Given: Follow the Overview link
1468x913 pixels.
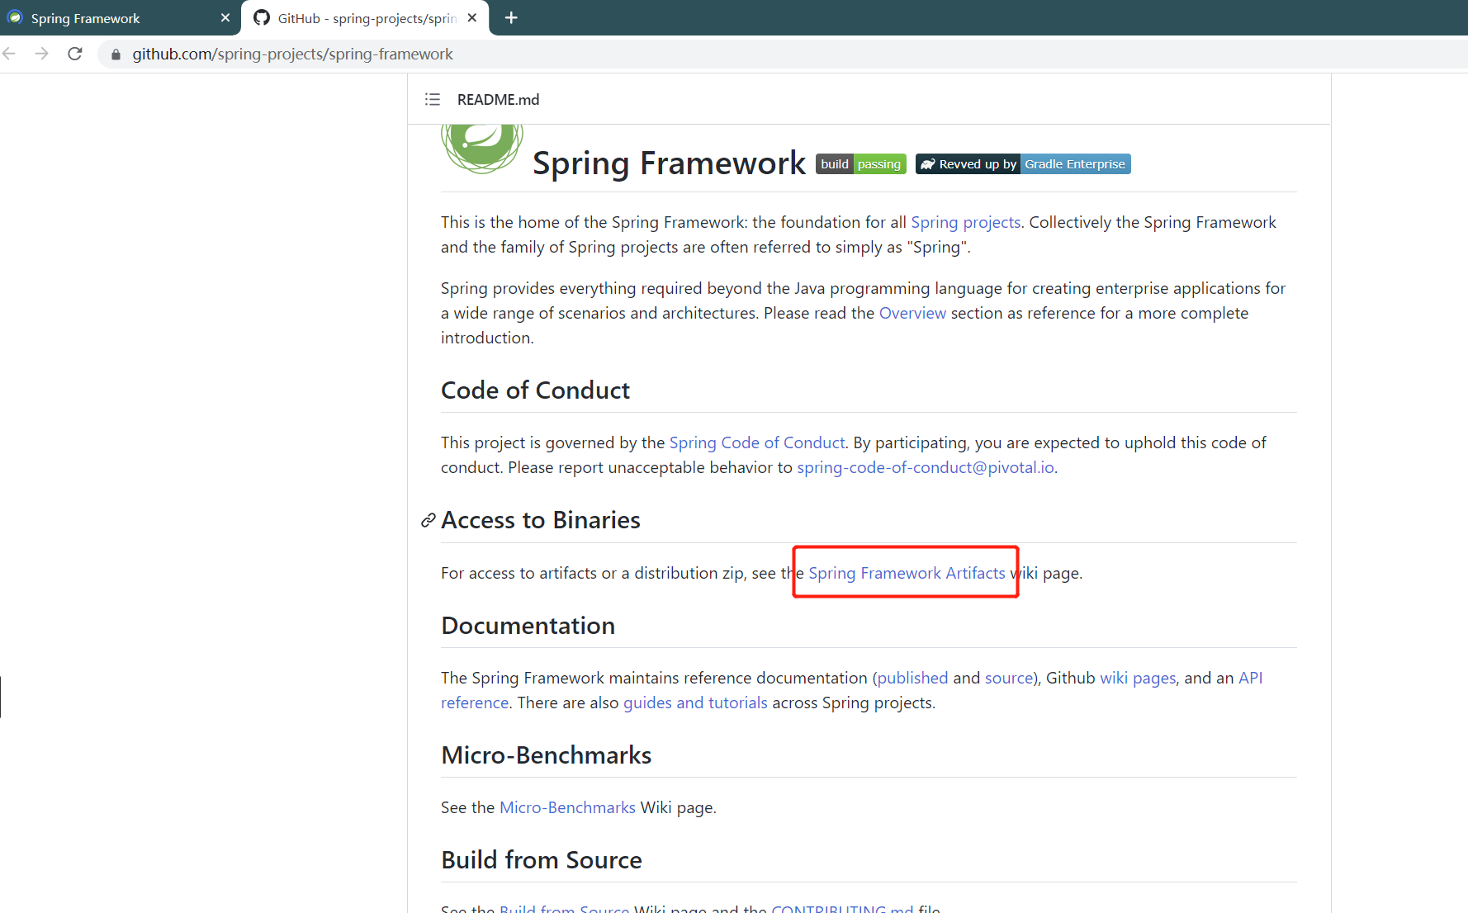Looking at the screenshot, I should [x=912, y=313].
